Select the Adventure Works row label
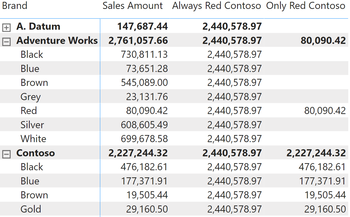350x217 pixels. tap(57, 40)
